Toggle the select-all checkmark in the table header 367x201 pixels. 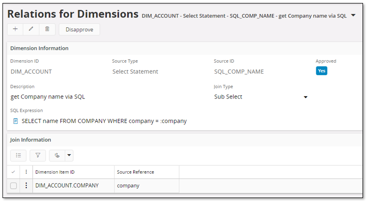pyautogui.click(x=13, y=172)
